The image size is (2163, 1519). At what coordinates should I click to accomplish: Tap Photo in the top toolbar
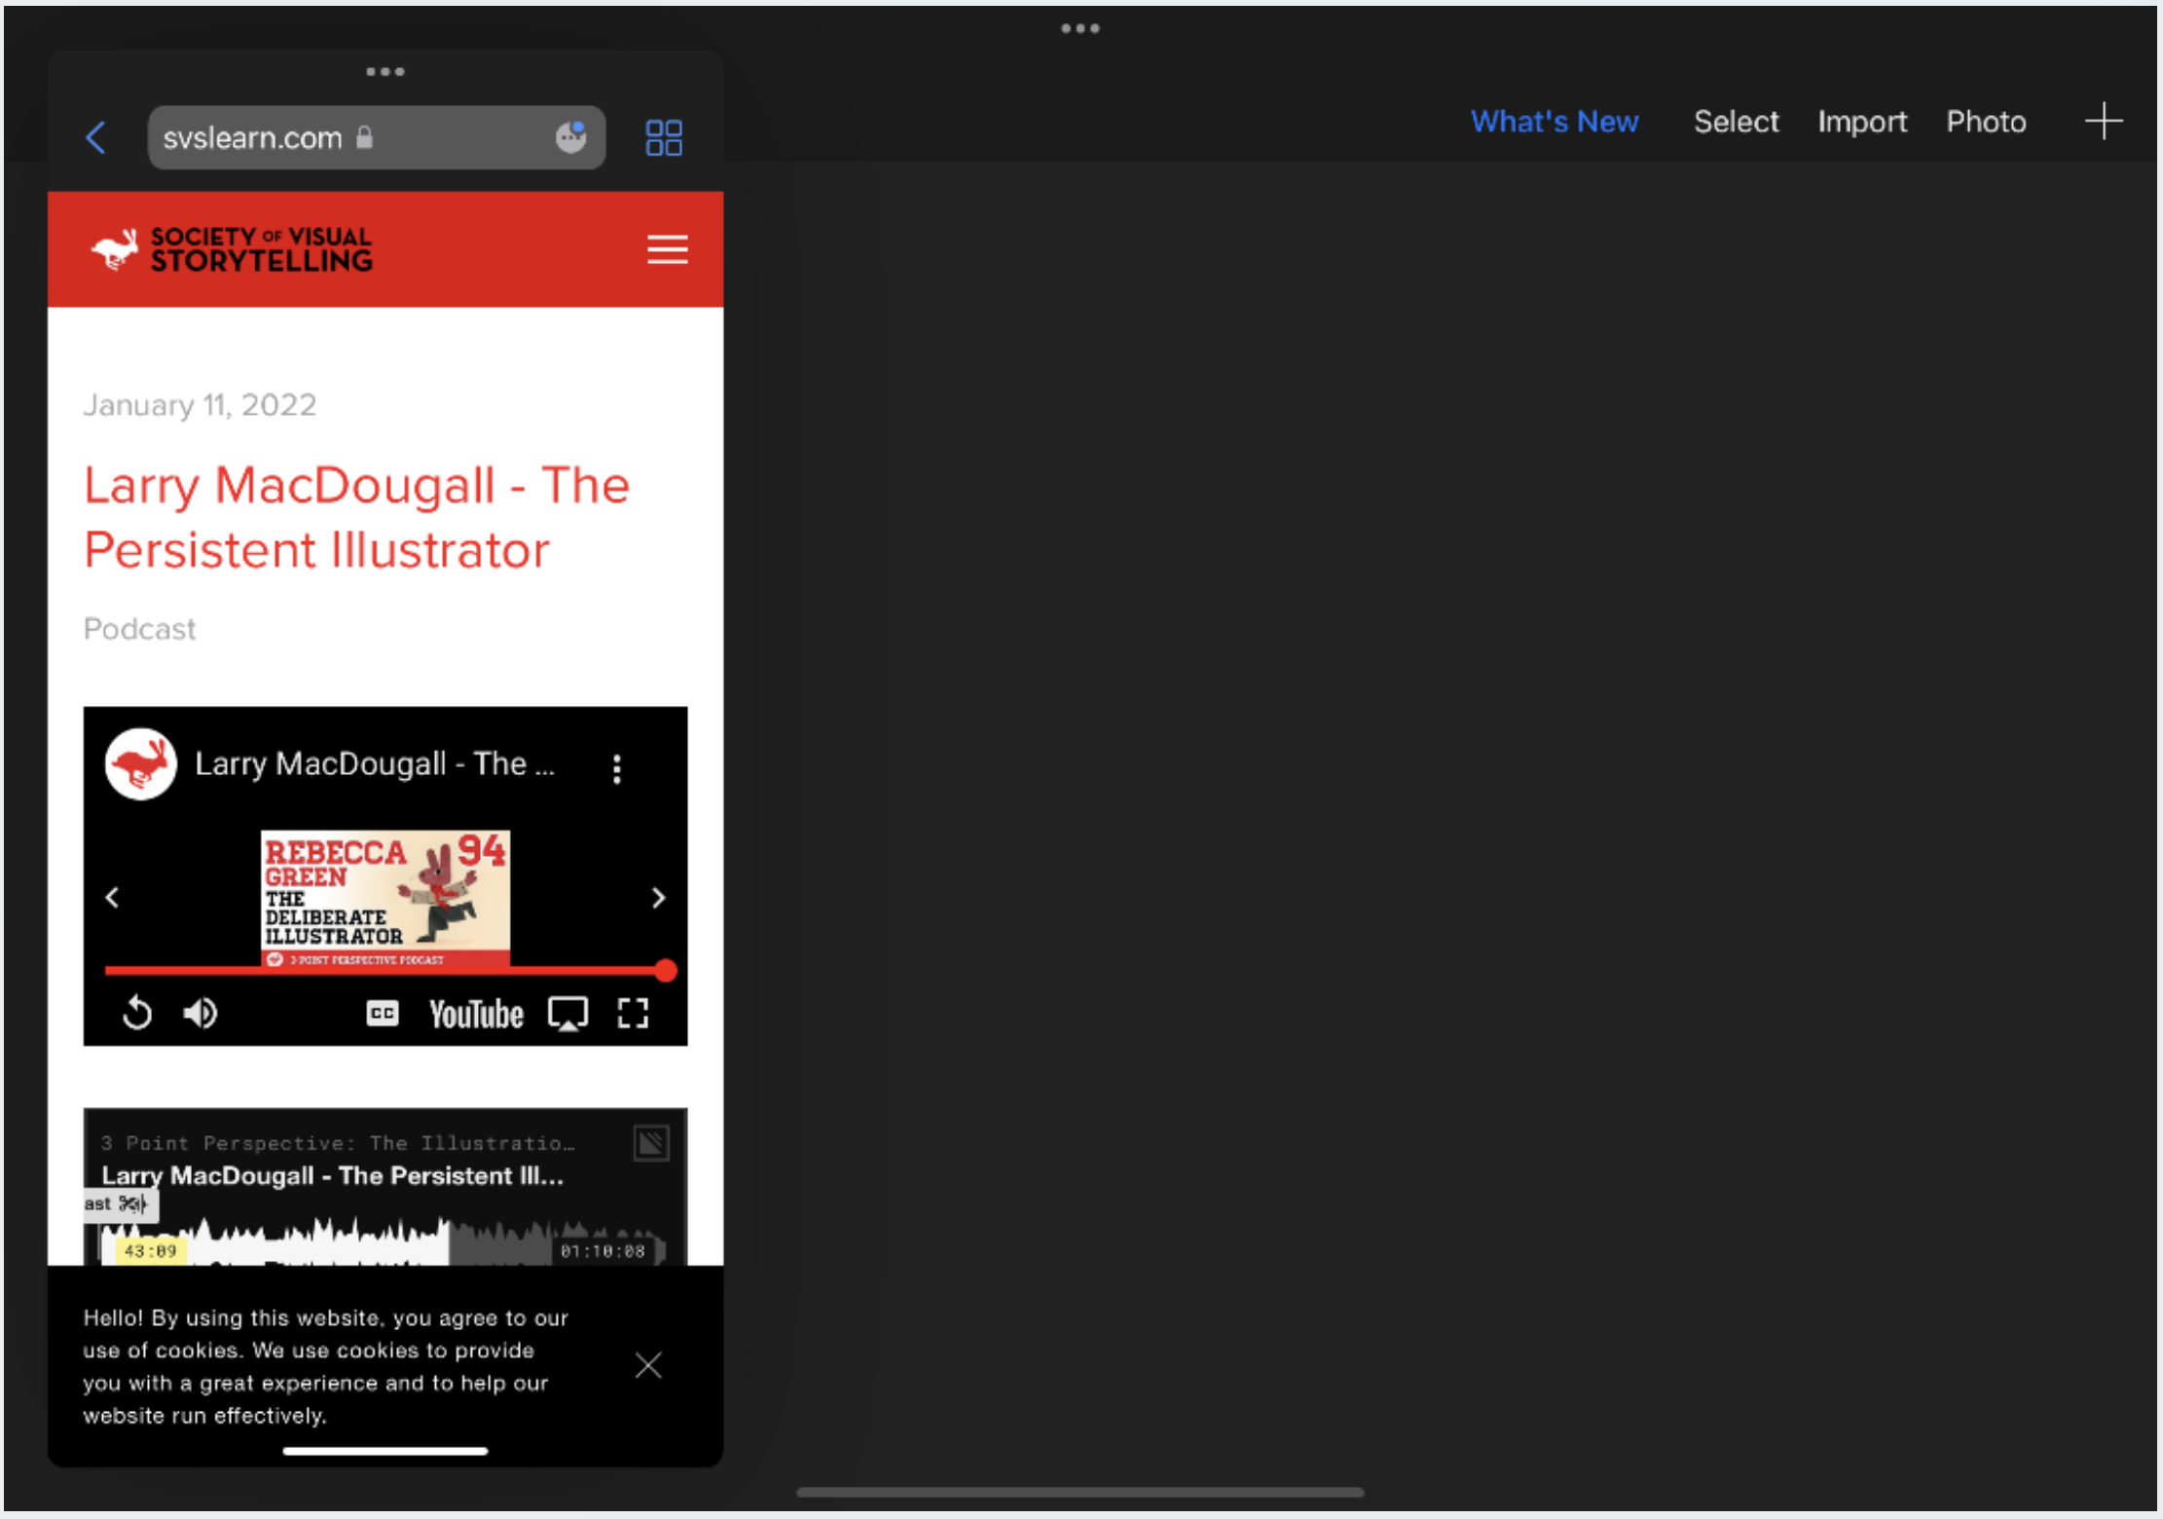(1986, 122)
